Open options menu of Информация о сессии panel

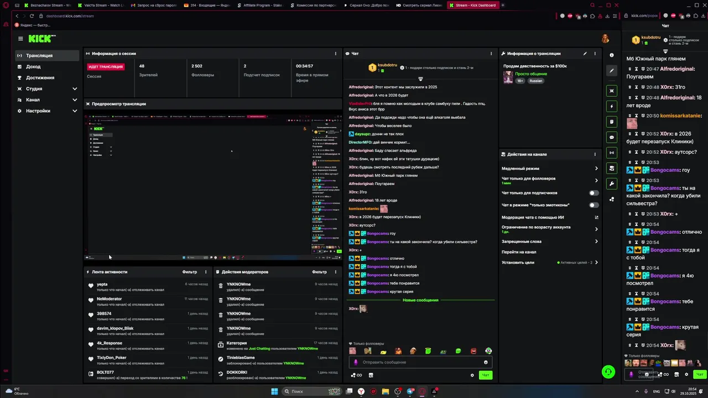click(x=335, y=54)
